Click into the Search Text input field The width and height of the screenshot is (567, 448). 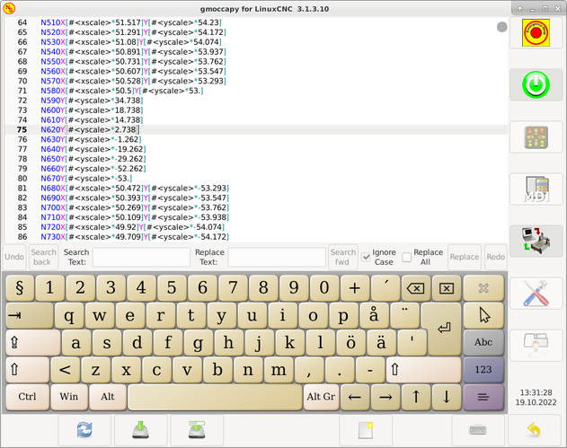pos(139,257)
